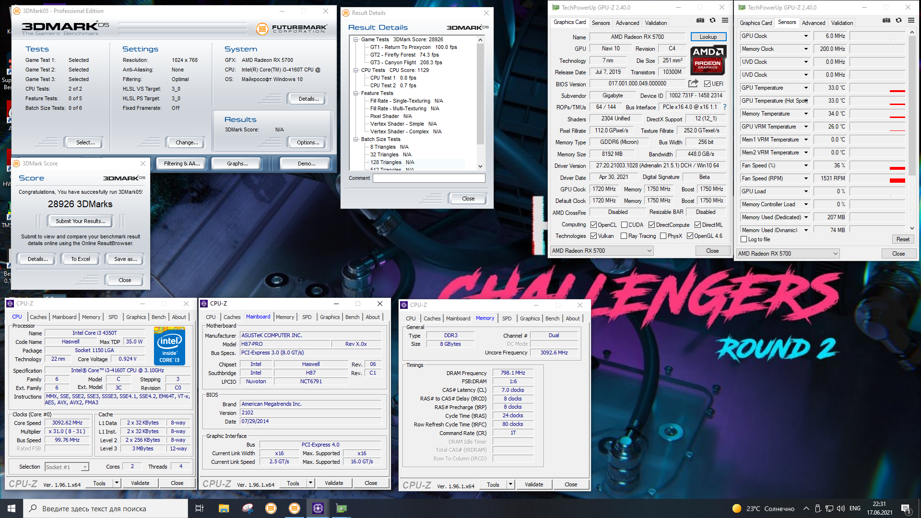Image resolution: width=921 pixels, height=518 pixels.
Task: Click the Comment input field
Action: click(x=429, y=178)
